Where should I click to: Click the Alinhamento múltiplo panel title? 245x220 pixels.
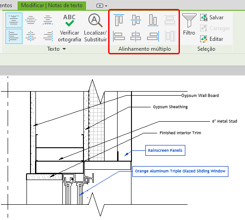pyautogui.click(x=144, y=49)
